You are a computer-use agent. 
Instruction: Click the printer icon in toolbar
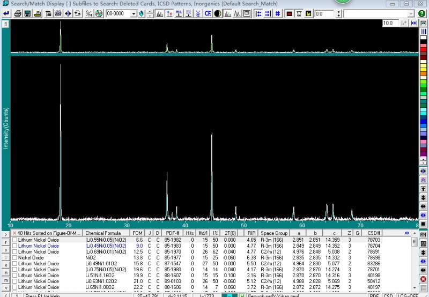click(x=18, y=13)
